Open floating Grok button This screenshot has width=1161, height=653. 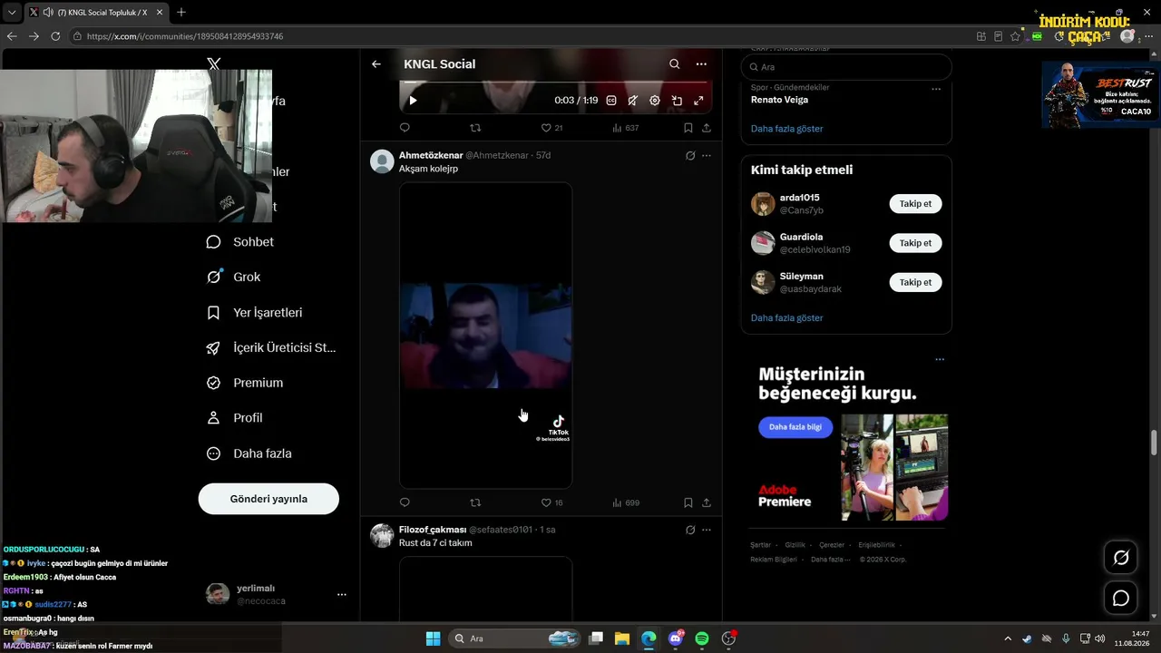click(1121, 558)
